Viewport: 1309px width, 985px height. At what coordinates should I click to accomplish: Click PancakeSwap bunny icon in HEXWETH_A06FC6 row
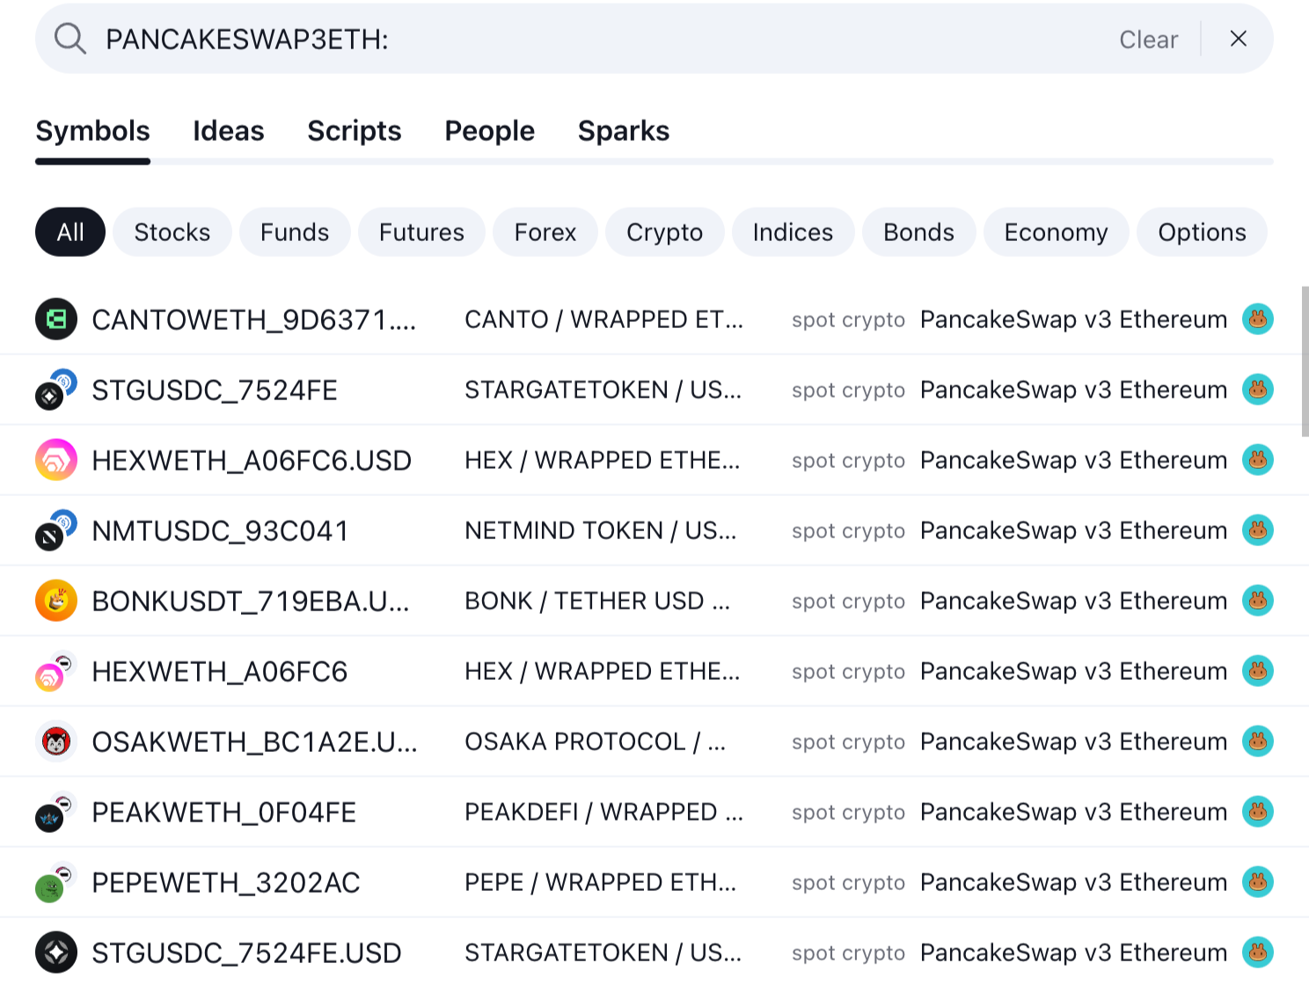pyautogui.click(x=1258, y=671)
